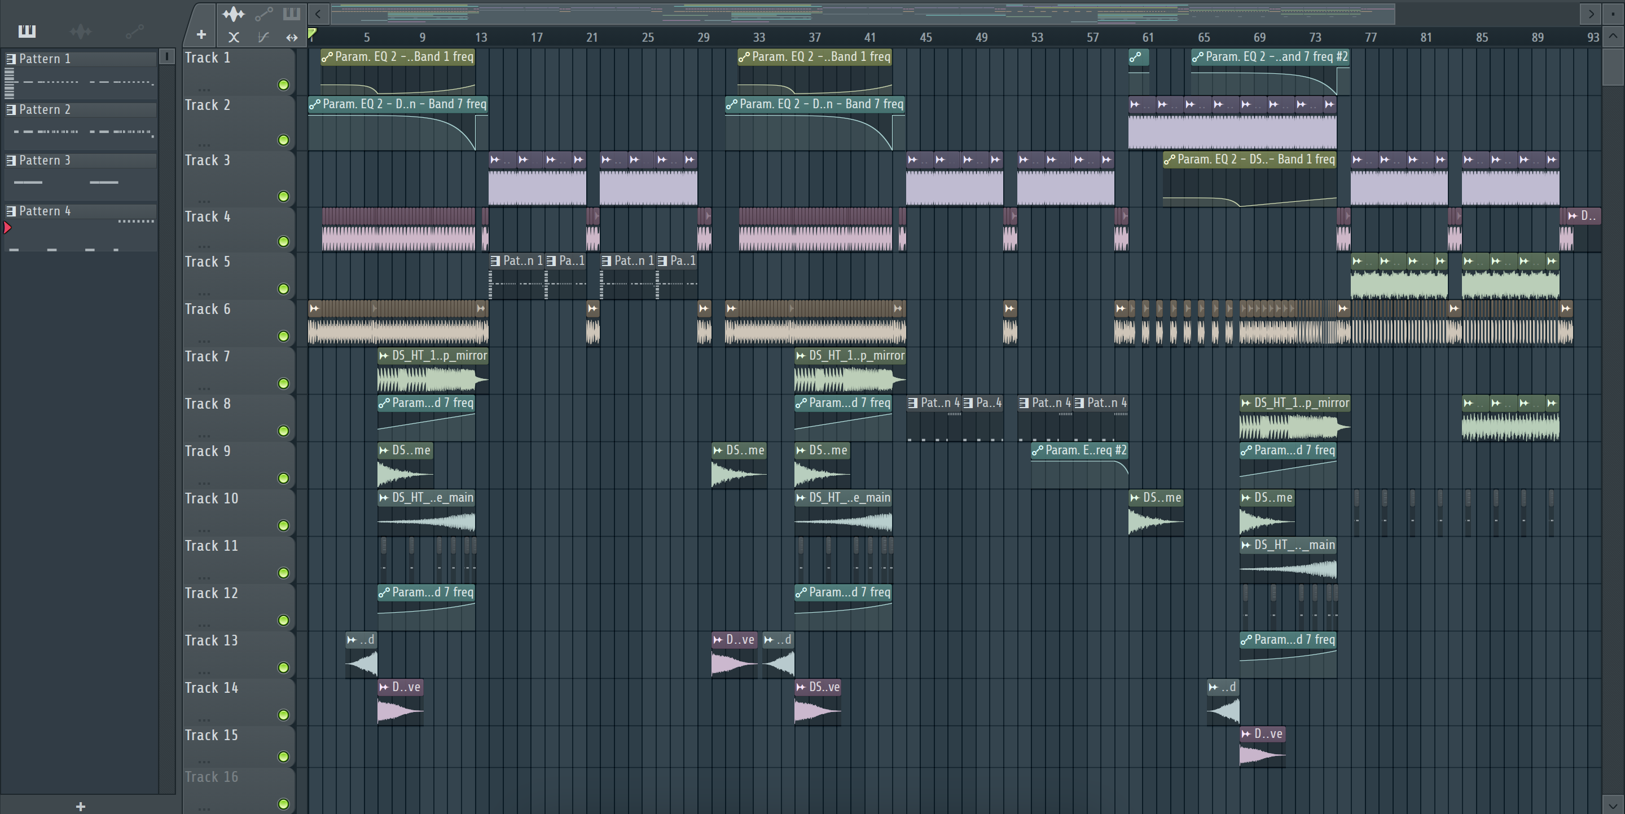
Task: Mute Track 12 with its green LED
Action: tap(283, 620)
